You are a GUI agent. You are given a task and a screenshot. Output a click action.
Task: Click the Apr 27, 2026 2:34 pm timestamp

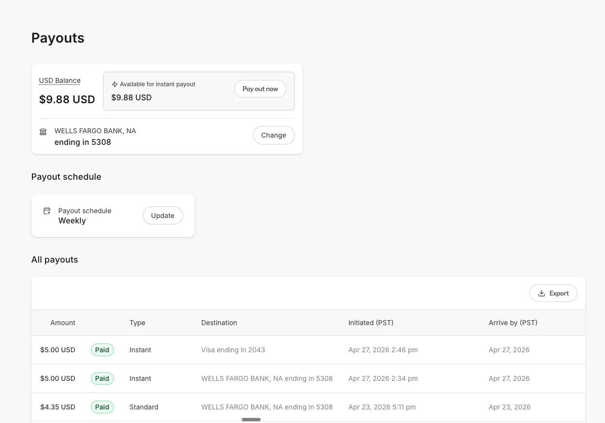pos(383,378)
